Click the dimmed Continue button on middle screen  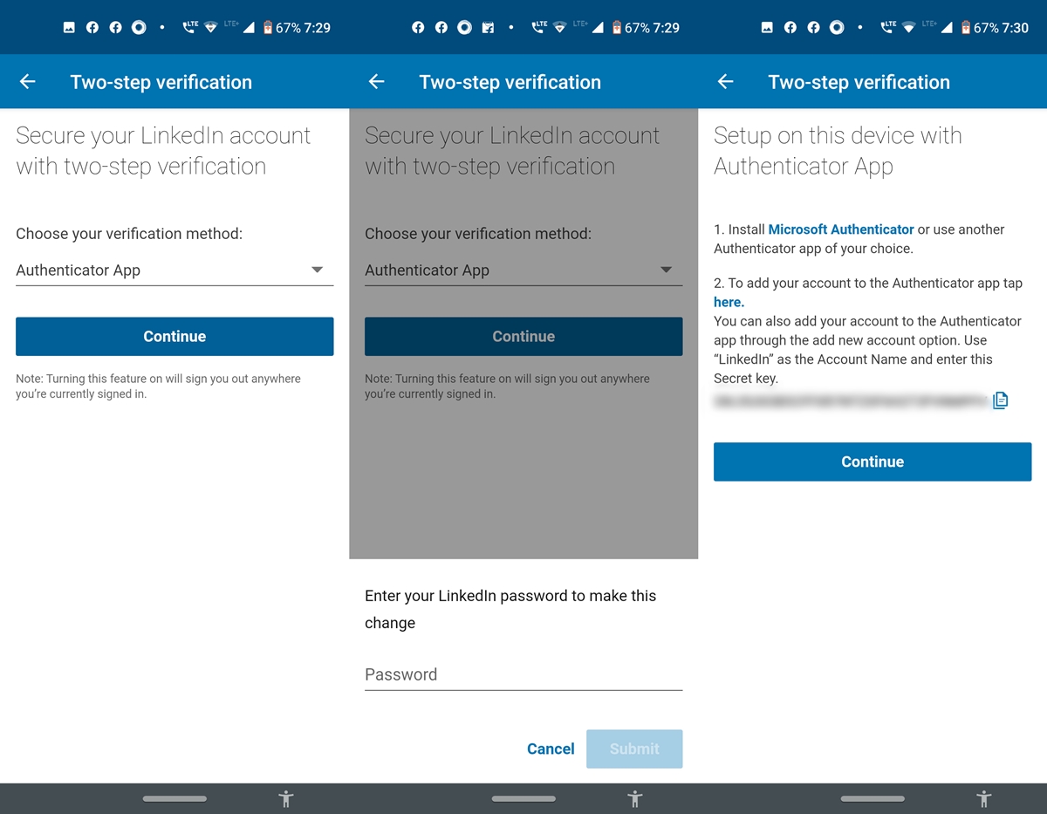click(523, 336)
